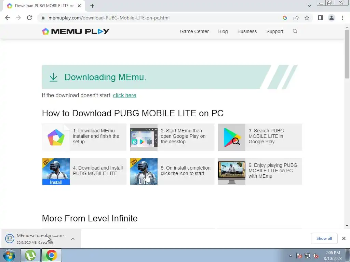
Task: Click the muted volume tray icon
Action: 315,256
